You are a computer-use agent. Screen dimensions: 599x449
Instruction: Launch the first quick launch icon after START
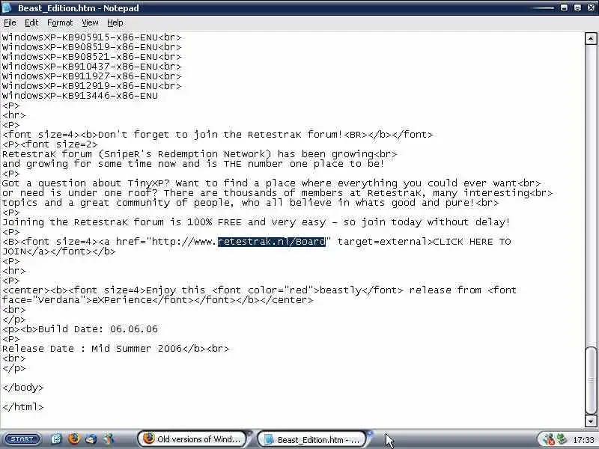(x=56, y=439)
